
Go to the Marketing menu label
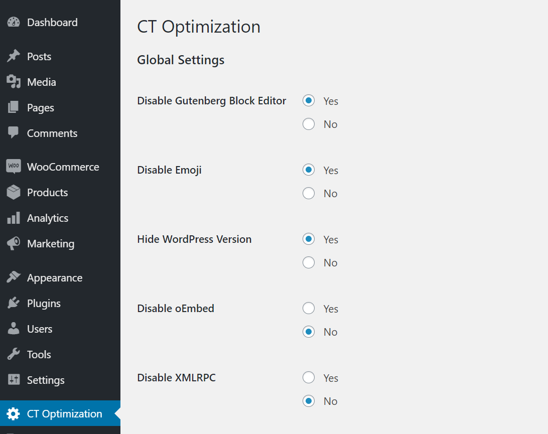tap(51, 244)
